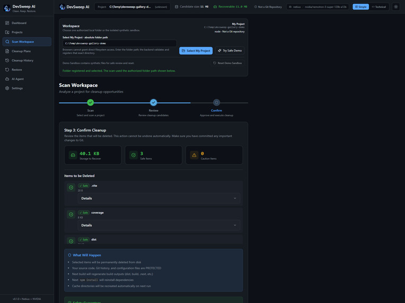Open the AI Agent page
The image size is (405, 303).
pyautogui.click(x=27, y=79)
